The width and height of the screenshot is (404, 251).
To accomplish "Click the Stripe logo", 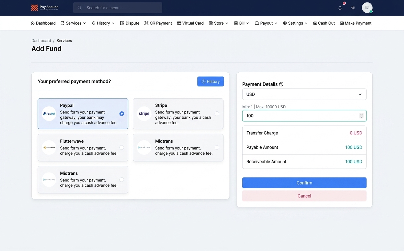I will [144, 114].
